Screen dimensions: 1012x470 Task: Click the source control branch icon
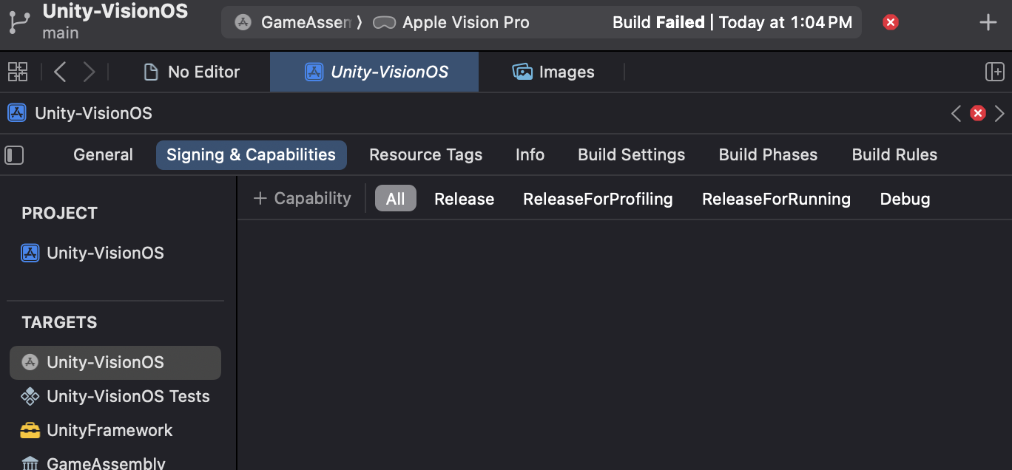[x=19, y=22]
